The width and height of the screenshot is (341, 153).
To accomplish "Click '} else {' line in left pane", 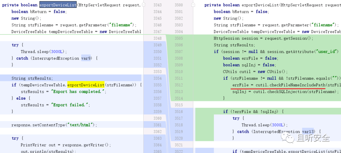I will tap(21, 98).
